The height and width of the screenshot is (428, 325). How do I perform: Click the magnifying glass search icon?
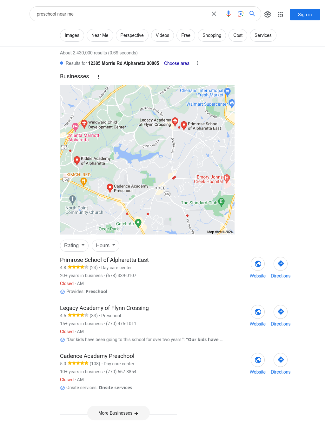click(x=252, y=14)
